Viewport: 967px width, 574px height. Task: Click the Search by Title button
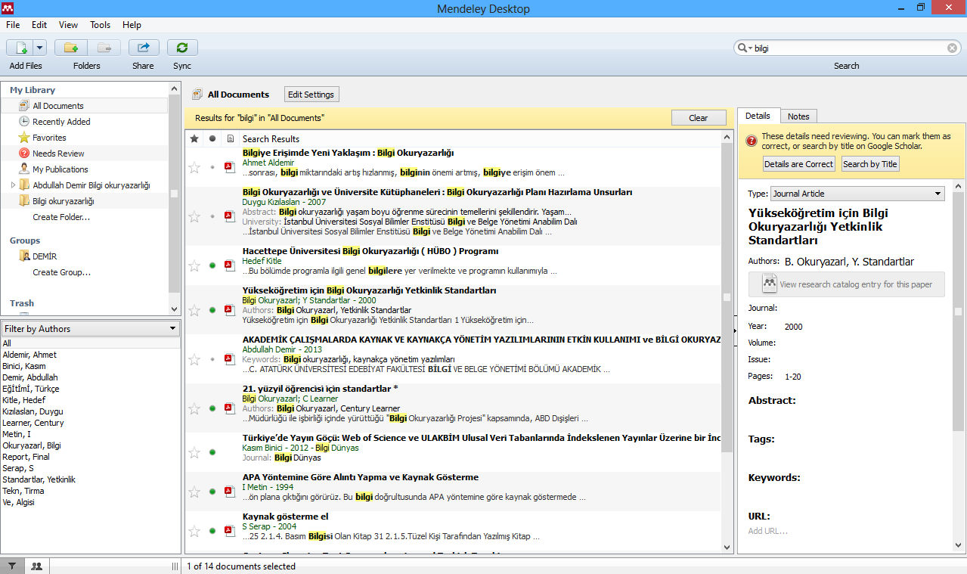tap(870, 164)
